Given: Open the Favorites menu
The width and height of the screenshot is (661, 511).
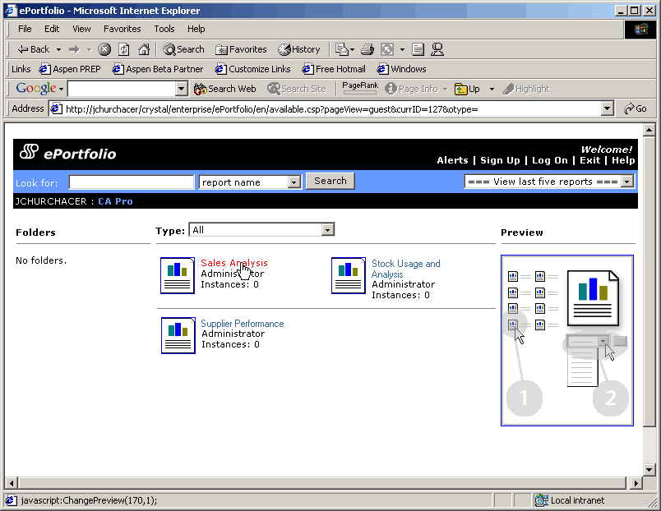Looking at the screenshot, I should pos(122,29).
